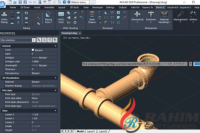
Task: Open the Developer ribbon tab
Action: click(x=98, y=7)
